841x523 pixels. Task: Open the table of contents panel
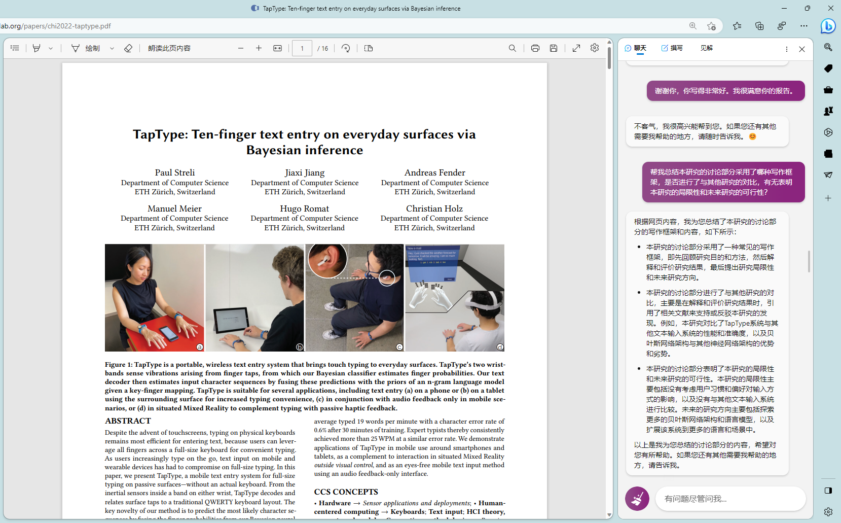15,48
